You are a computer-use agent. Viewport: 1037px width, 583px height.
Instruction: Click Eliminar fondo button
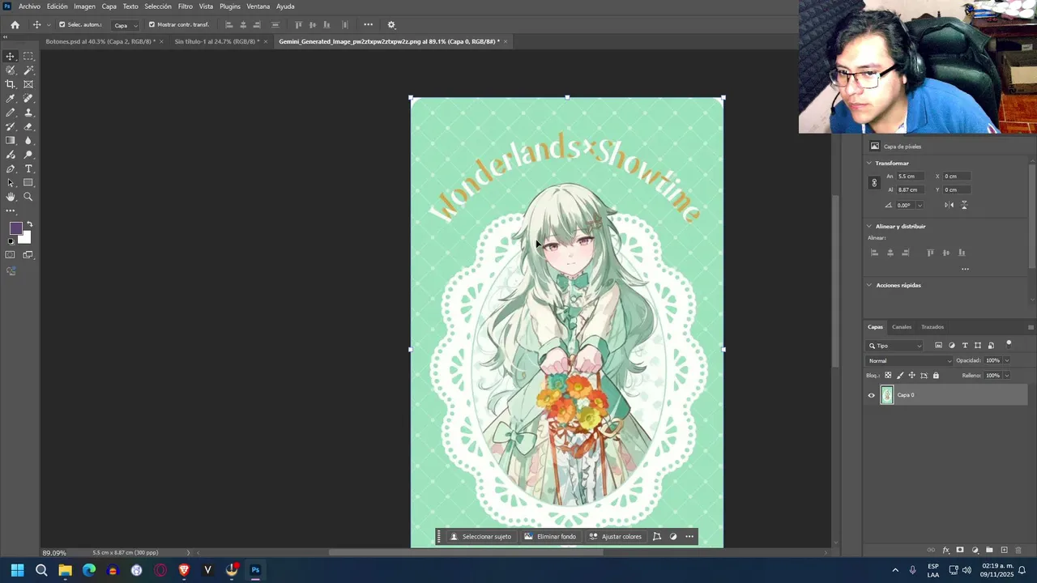pyautogui.click(x=550, y=537)
